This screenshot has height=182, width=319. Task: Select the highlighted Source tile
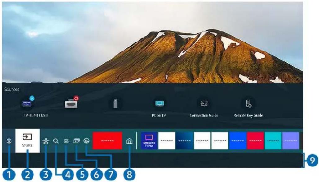coord(28,141)
